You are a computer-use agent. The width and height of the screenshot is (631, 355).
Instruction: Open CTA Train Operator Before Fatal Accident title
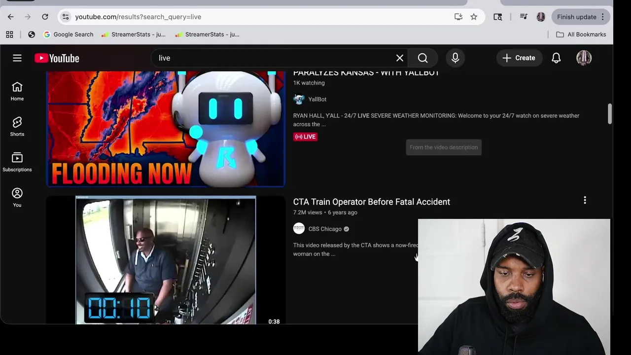372,202
